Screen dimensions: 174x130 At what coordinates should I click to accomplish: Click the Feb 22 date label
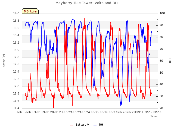[x=67, y=112]
